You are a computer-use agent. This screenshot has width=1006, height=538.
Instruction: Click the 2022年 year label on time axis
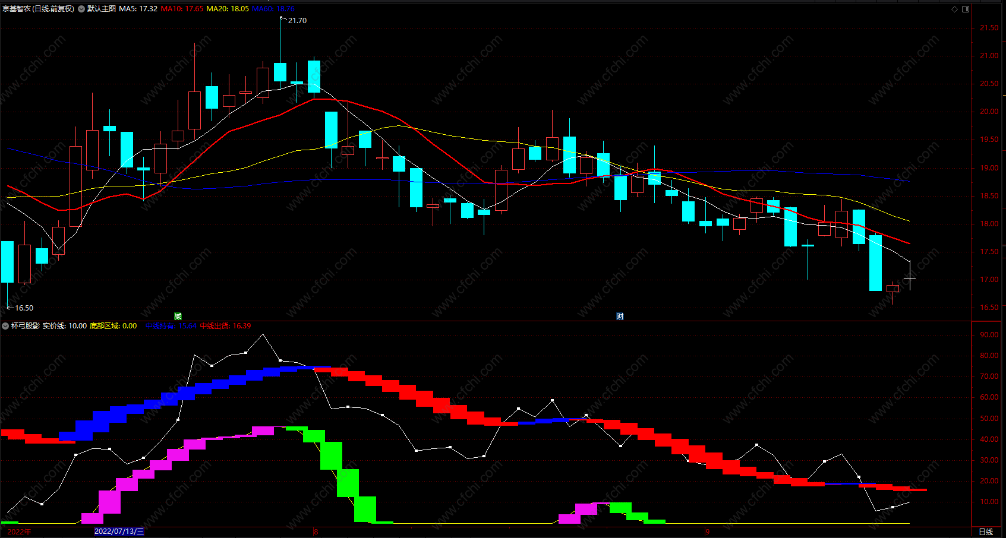point(19,531)
